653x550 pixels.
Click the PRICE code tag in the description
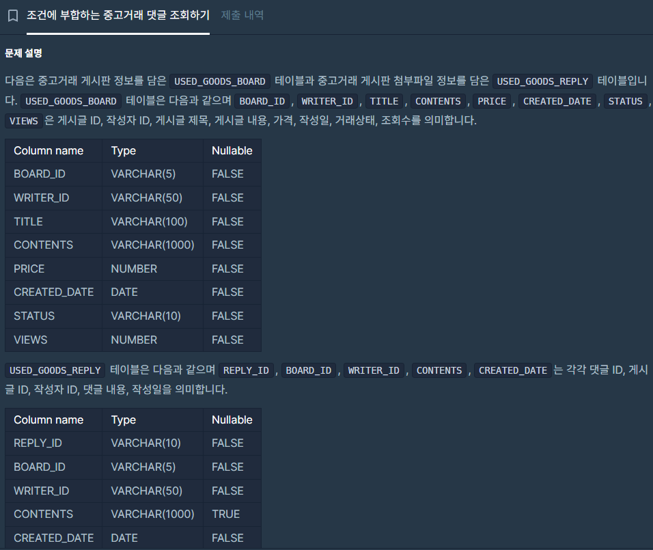point(491,101)
